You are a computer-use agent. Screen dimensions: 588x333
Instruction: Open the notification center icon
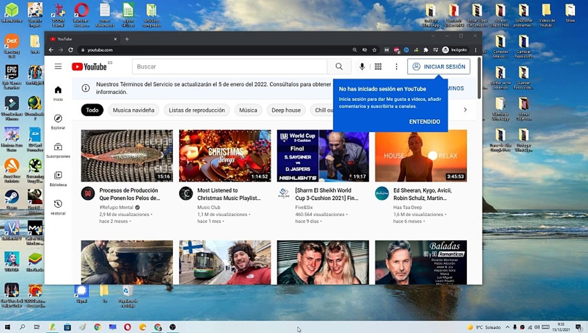point(578,327)
